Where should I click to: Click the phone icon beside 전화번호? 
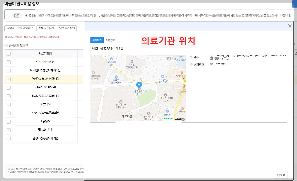point(191,65)
